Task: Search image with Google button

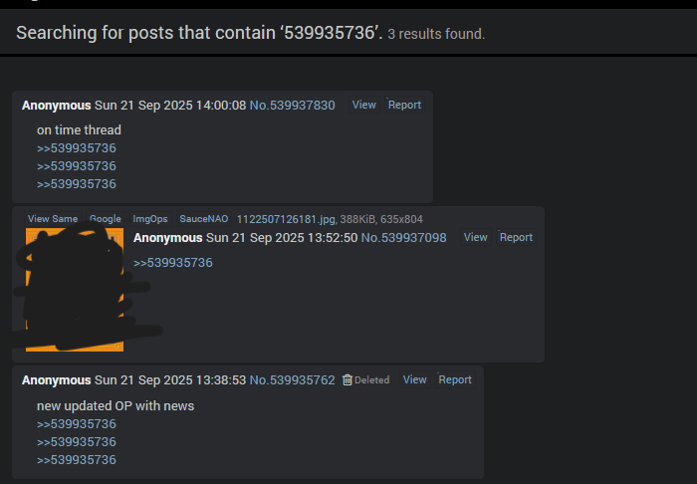Action: point(106,219)
